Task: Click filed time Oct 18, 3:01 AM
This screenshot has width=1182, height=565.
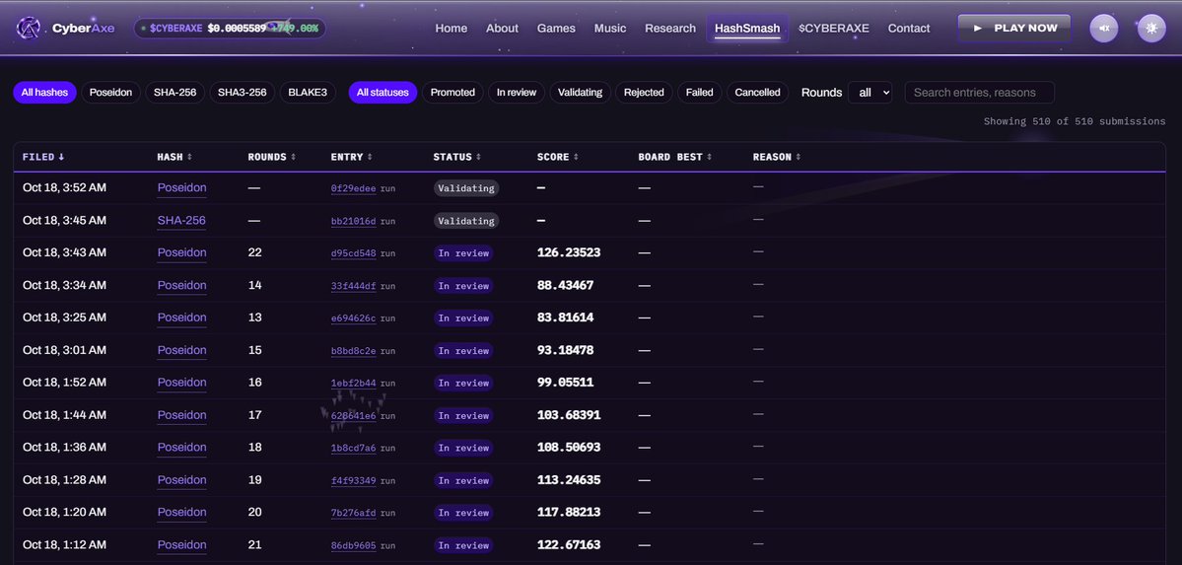Action: (x=64, y=350)
